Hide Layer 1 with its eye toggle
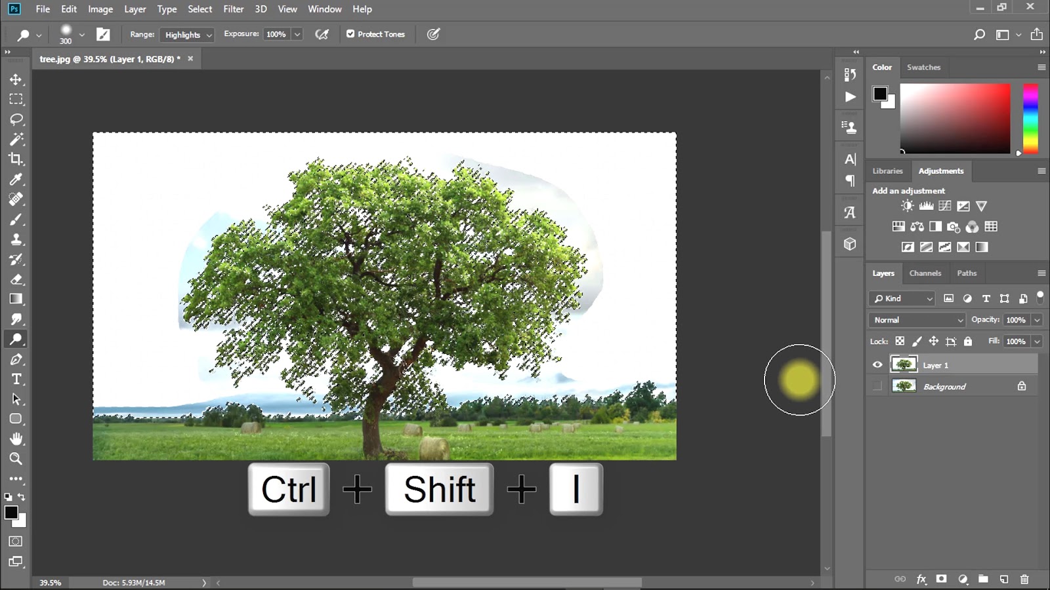The width and height of the screenshot is (1050, 590). [x=877, y=364]
